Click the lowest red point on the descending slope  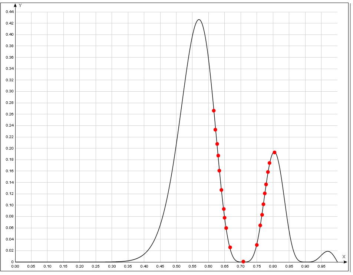click(x=230, y=247)
